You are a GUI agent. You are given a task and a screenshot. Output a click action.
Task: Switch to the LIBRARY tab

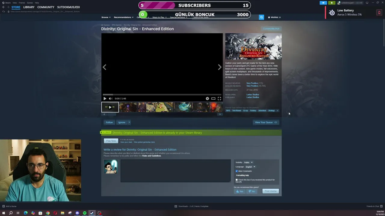29,7
